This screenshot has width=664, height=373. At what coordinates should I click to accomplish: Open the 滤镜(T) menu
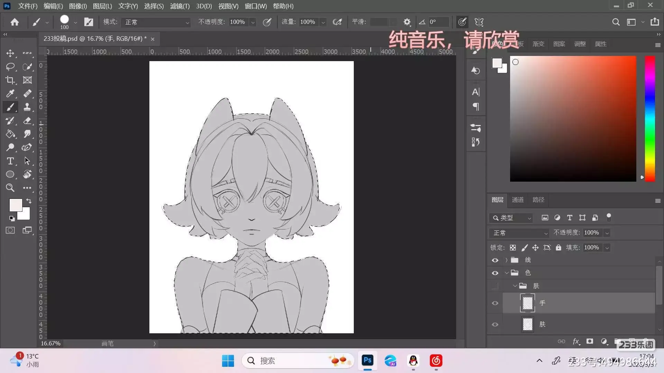click(x=179, y=6)
